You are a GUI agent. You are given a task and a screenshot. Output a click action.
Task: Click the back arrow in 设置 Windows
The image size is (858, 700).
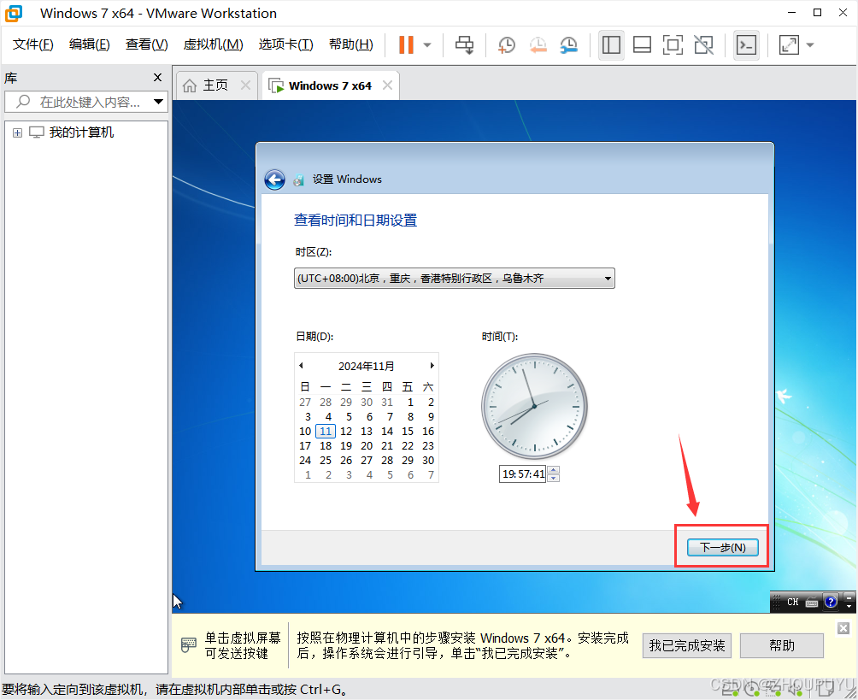coord(274,179)
